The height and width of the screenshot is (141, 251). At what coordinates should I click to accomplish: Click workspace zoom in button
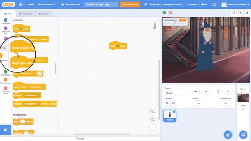[x=153, y=112]
